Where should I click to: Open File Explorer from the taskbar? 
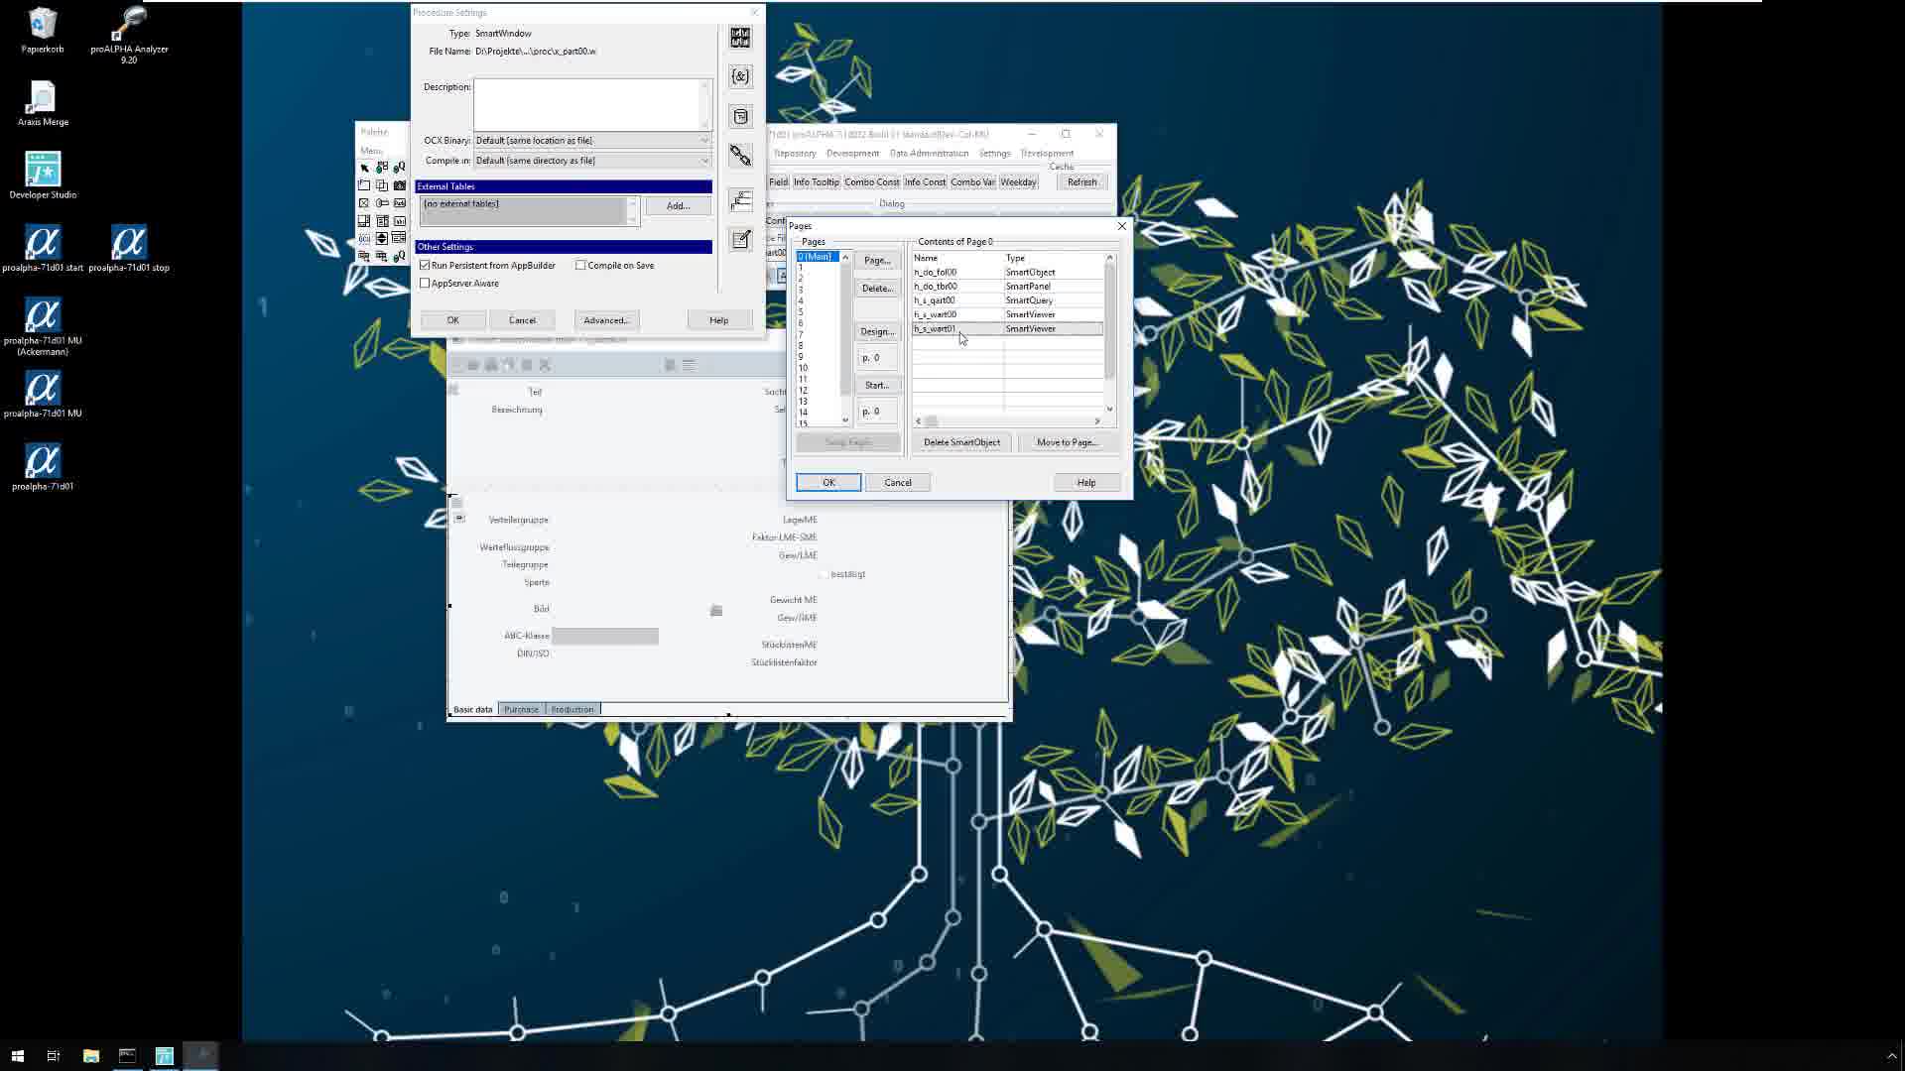[90, 1055]
